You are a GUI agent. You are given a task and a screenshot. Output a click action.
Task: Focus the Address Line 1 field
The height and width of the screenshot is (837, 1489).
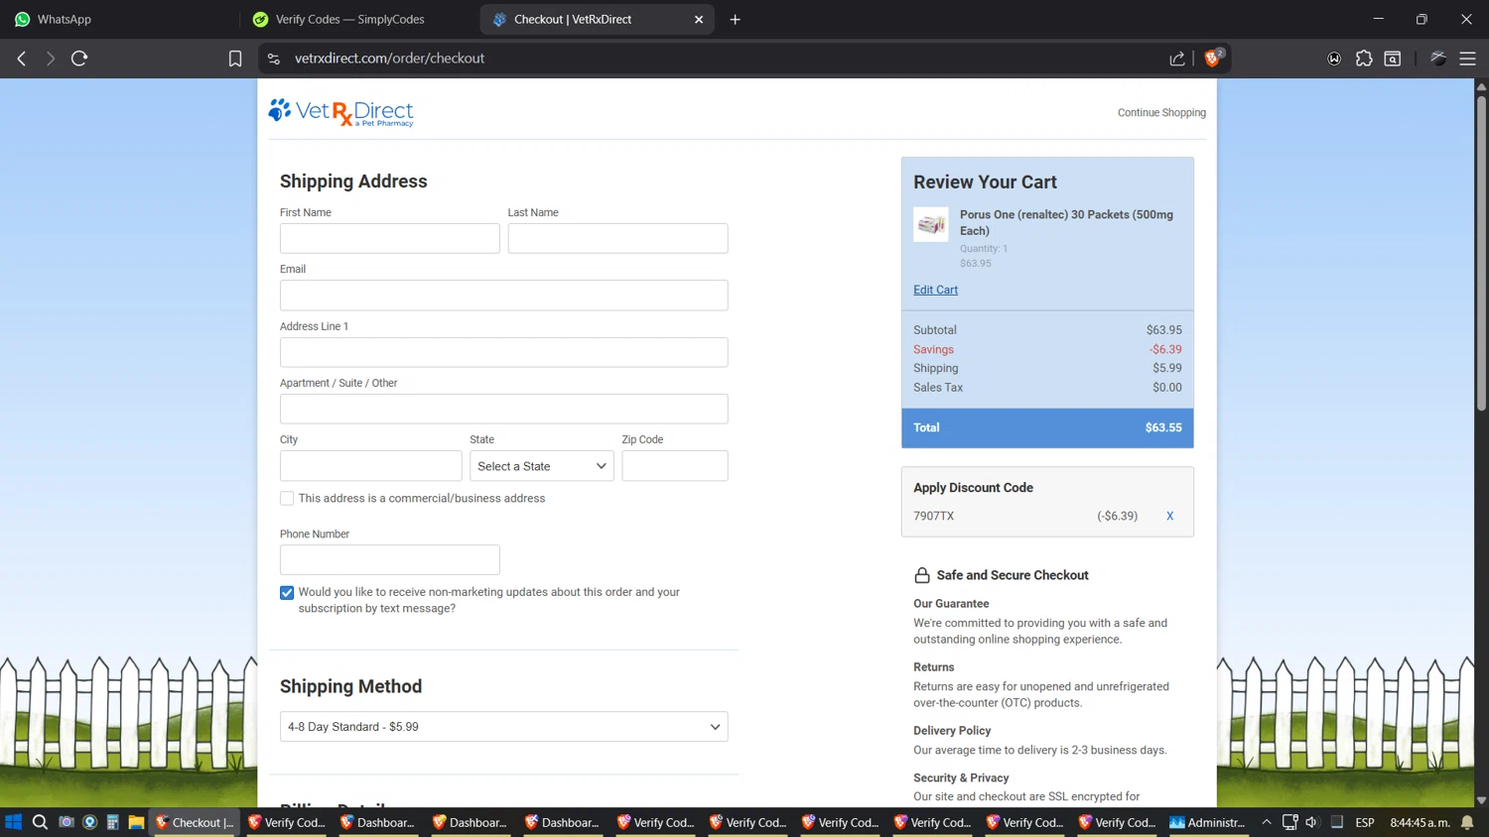click(504, 352)
